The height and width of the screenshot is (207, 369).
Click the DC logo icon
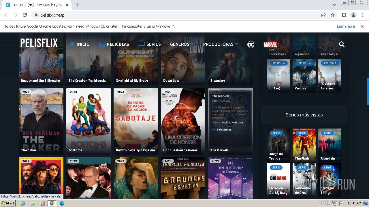pyautogui.click(x=251, y=44)
